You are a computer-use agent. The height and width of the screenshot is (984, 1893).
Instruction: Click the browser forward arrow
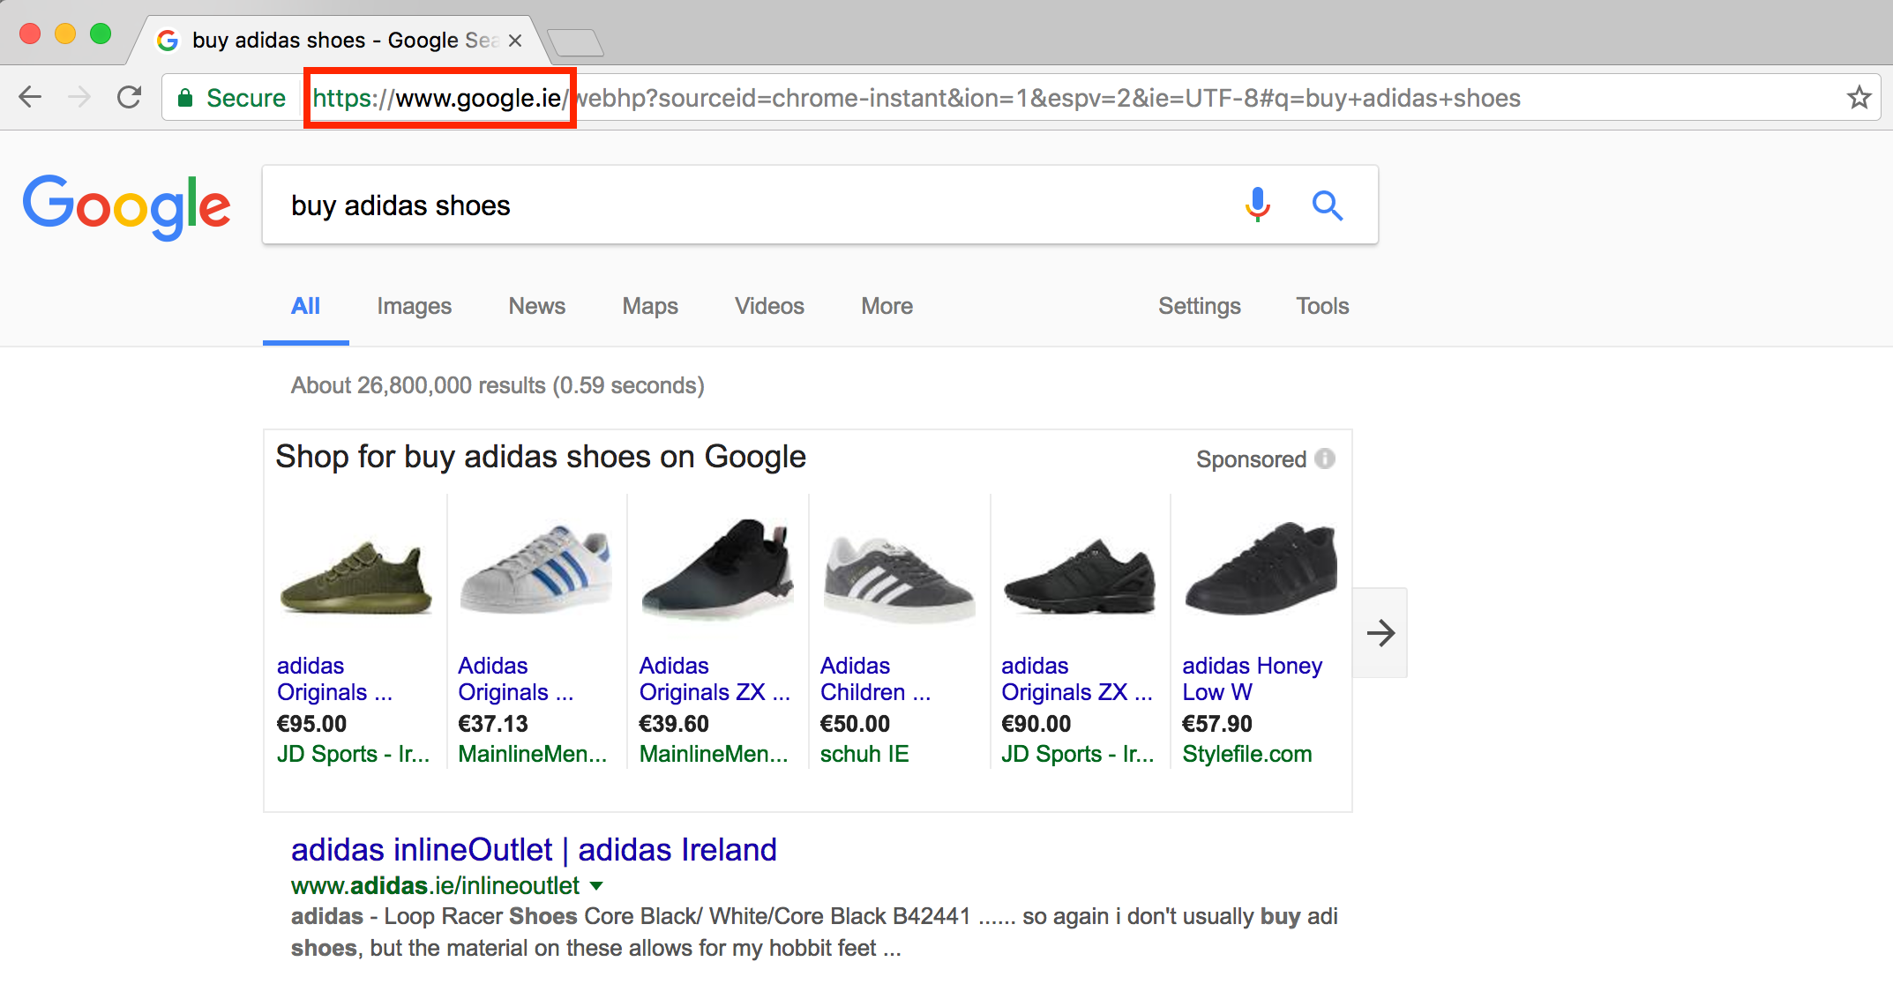point(79,97)
